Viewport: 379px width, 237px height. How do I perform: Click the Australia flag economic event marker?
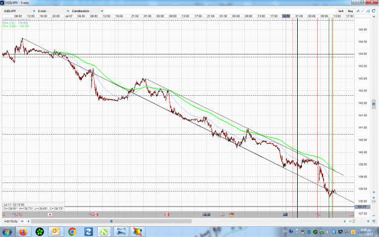tap(285, 215)
